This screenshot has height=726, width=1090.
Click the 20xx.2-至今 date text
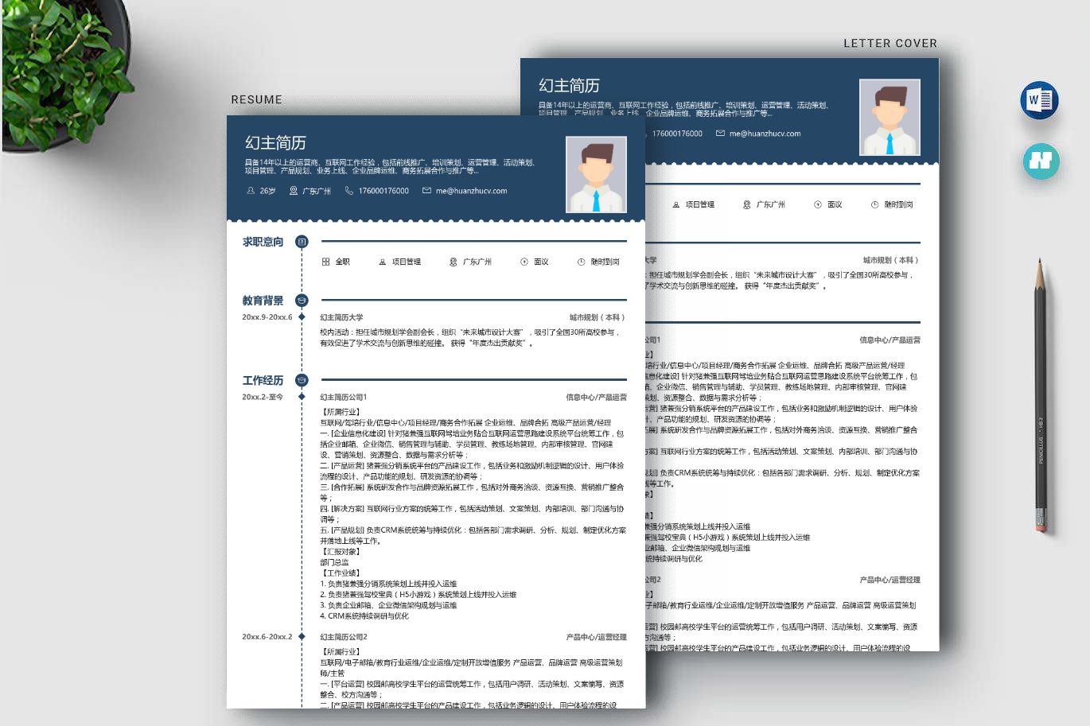click(263, 397)
